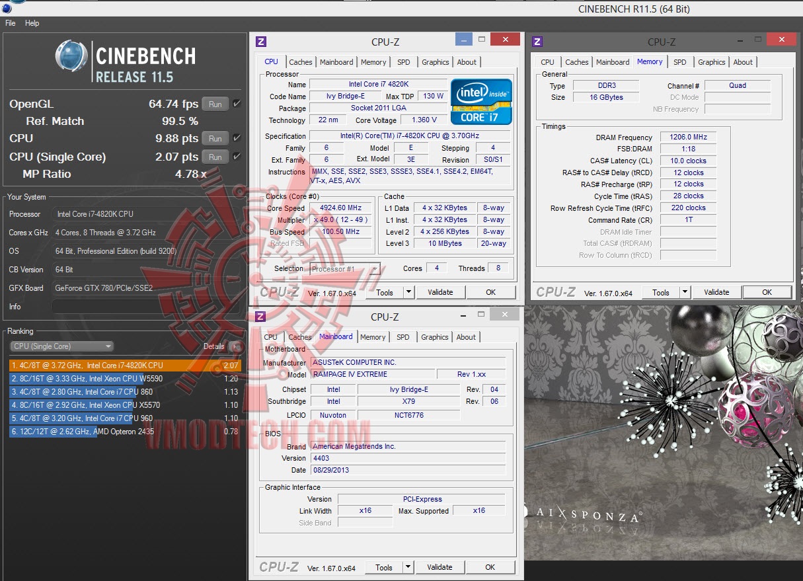Open the Processor #1 selection dropdown

coord(345,269)
